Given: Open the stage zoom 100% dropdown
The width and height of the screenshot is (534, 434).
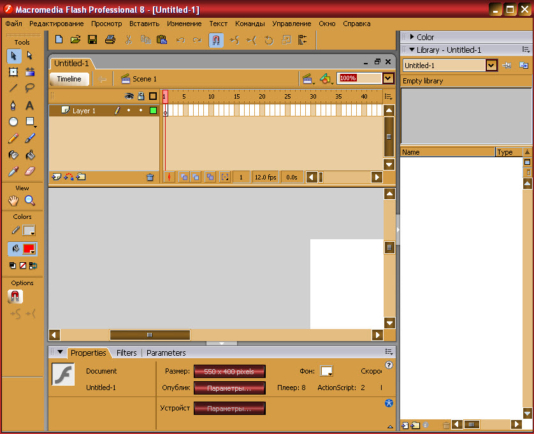Looking at the screenshot, I should pyautogui.click(x=388, y=78).
